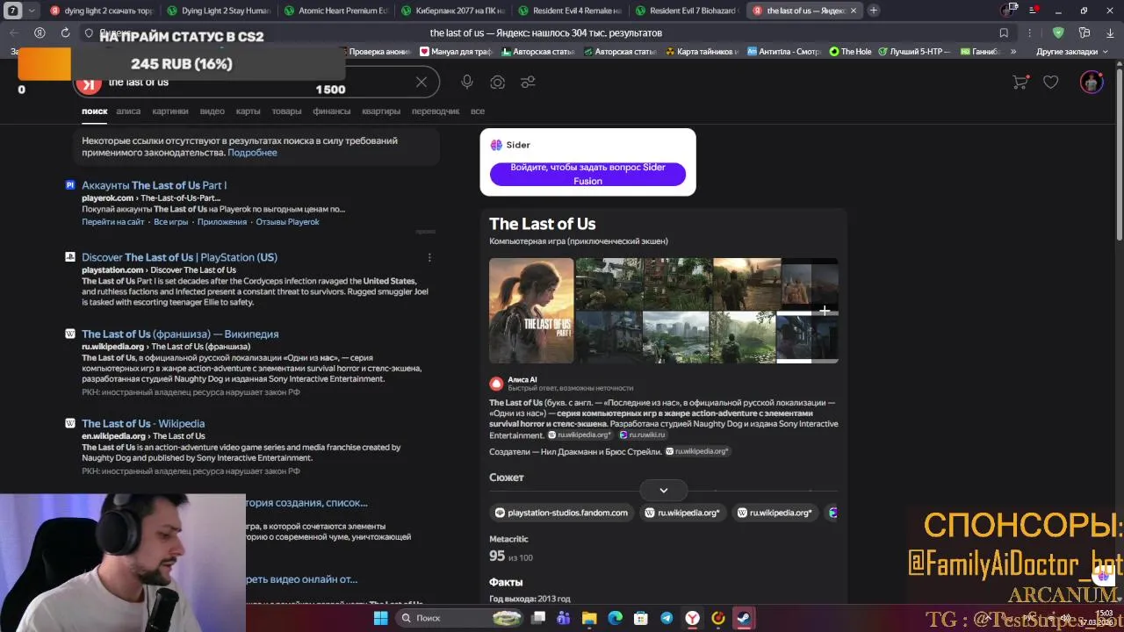Select the картинки search tab
The width and height of the screenshot is (1124, 632).
click(x=170, y=111)
